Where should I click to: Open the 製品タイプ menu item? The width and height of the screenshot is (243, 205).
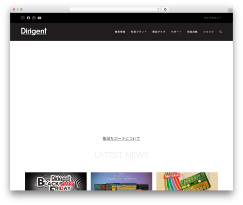click(x=159, y=32)
